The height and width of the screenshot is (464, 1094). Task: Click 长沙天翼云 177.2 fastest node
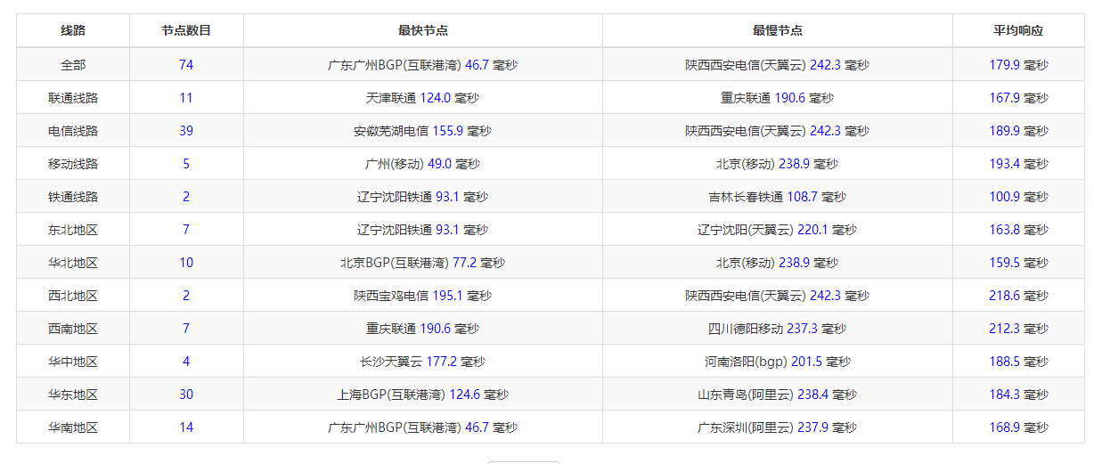click(x=422, y=362)
